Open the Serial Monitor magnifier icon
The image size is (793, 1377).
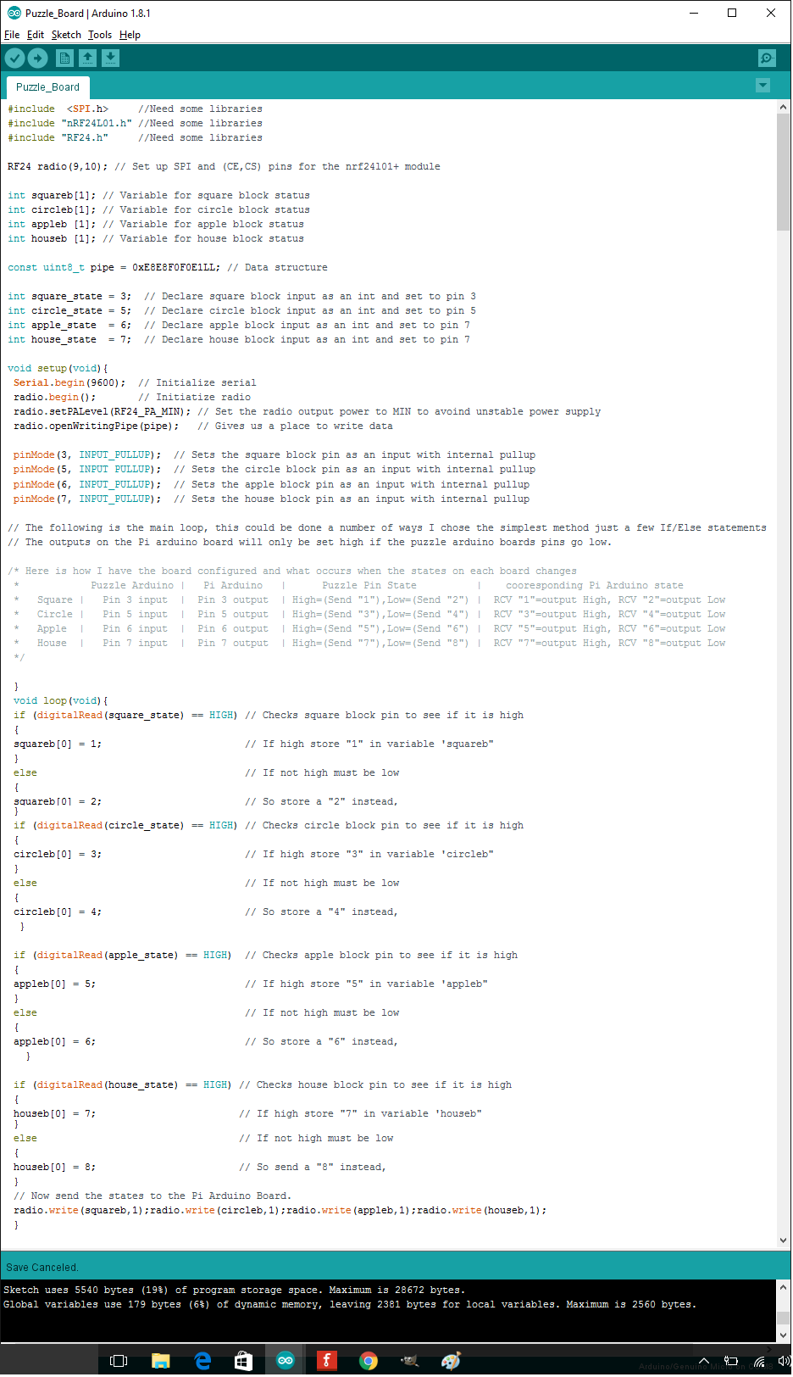tap(767, 58)
